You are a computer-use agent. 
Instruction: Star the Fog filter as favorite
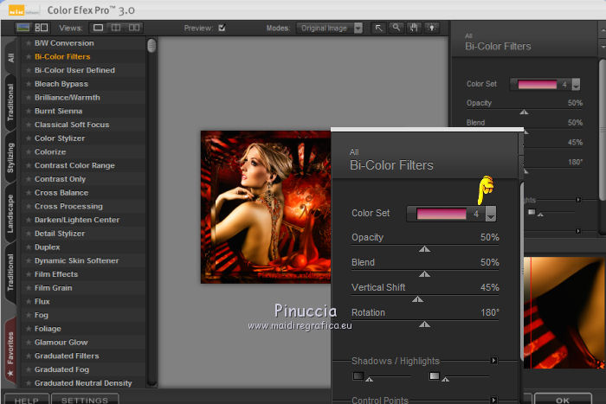(x=29, y=315)
